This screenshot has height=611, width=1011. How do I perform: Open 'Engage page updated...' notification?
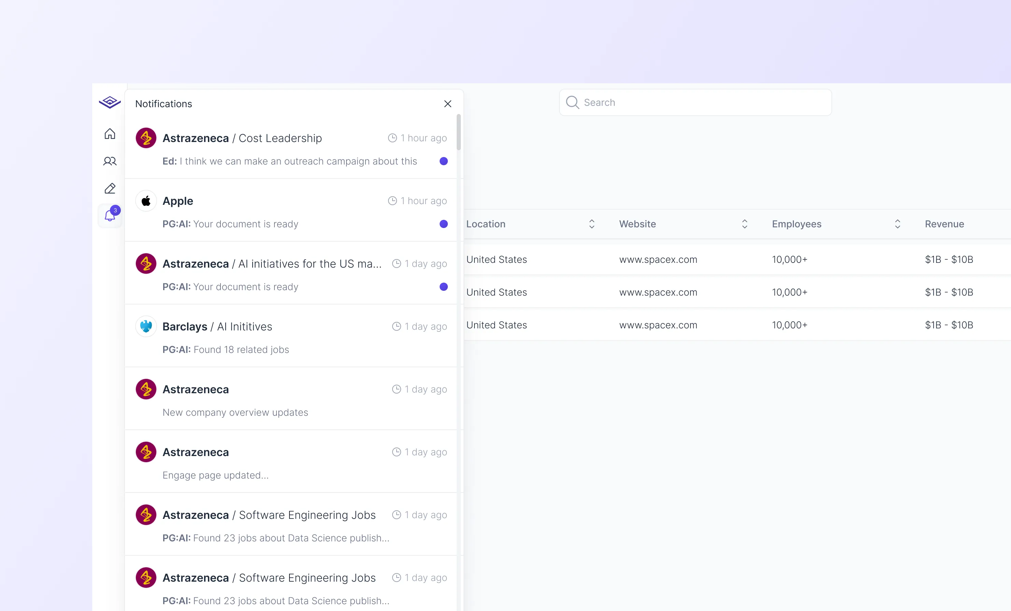pyautogui.click(x=291, y=461)
